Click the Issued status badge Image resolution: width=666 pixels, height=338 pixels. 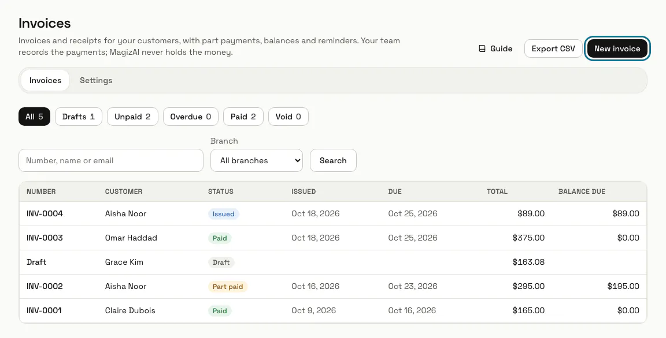223,214
